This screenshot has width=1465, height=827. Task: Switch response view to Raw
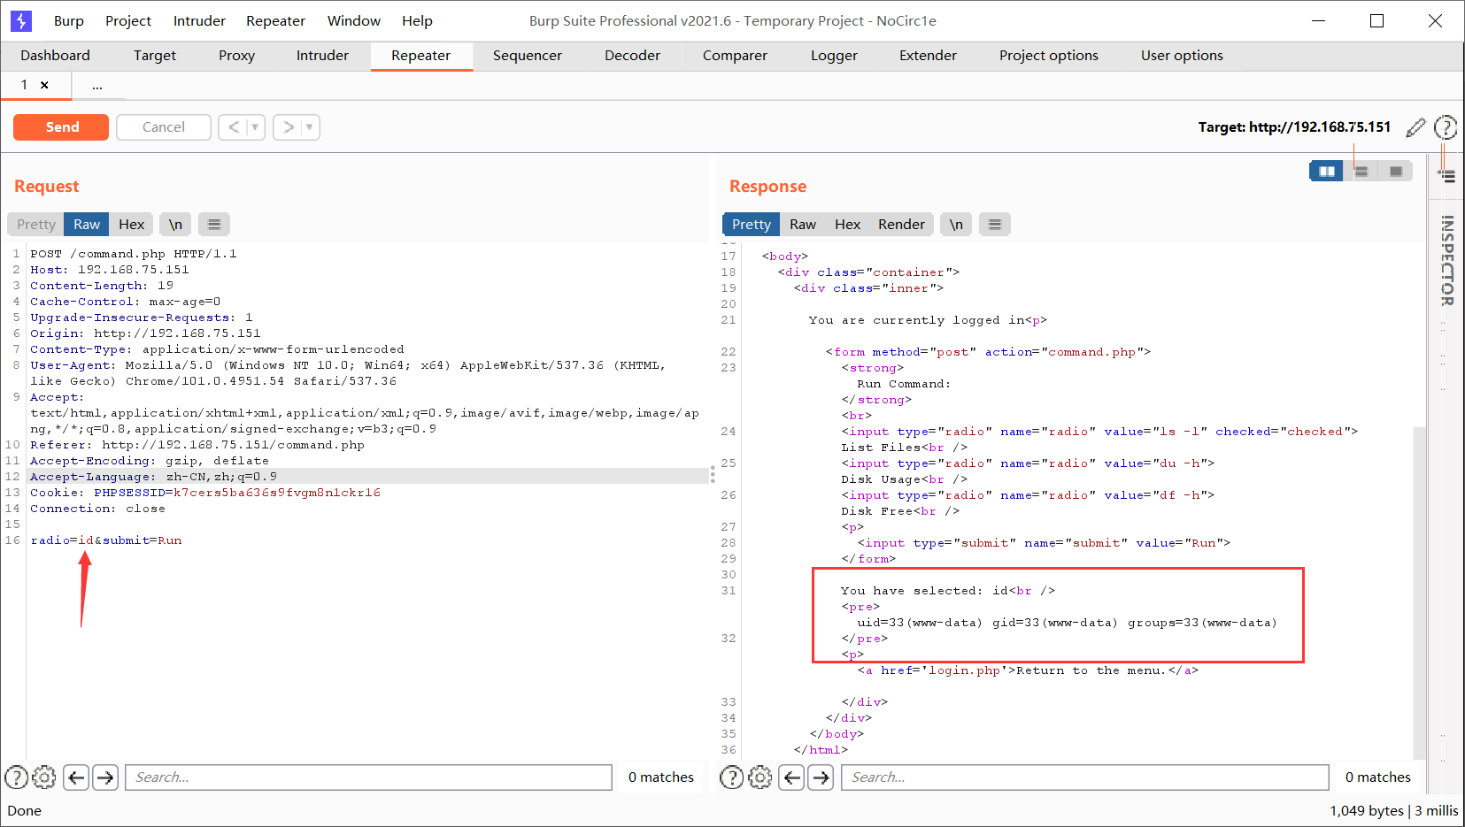pos(803,225)
